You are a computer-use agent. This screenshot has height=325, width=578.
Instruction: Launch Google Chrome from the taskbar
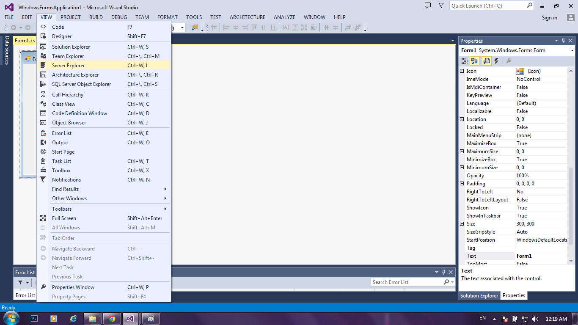(x=112, y=319)
